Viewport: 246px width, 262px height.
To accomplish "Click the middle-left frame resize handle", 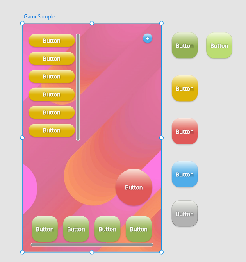I will 22,138.
